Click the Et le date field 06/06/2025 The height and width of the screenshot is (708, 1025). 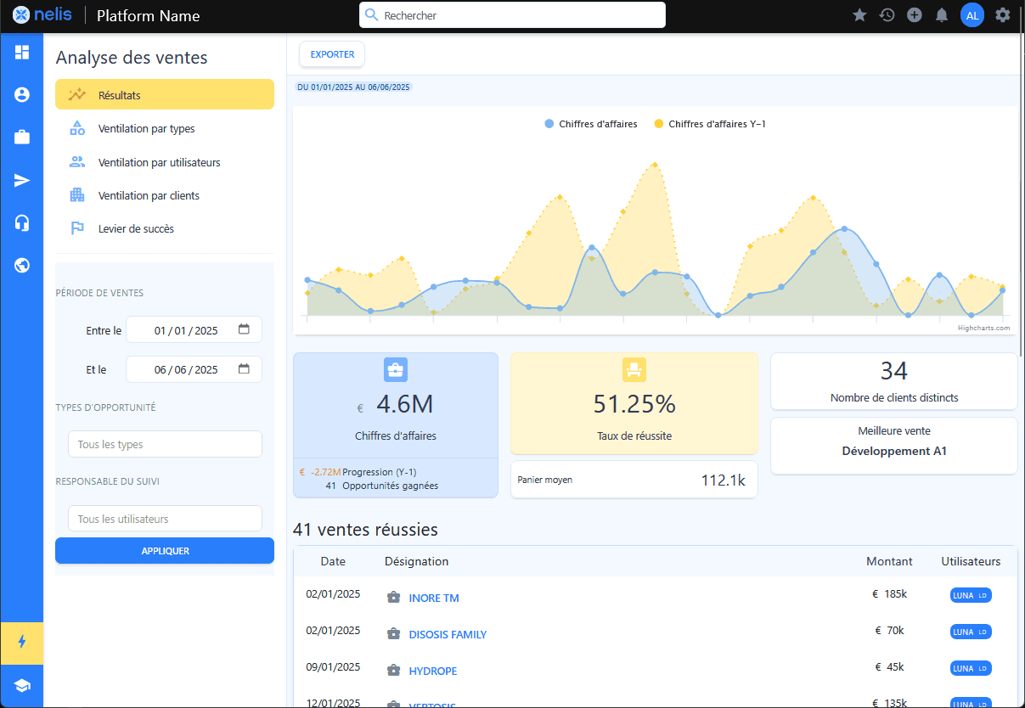[194, 368]
